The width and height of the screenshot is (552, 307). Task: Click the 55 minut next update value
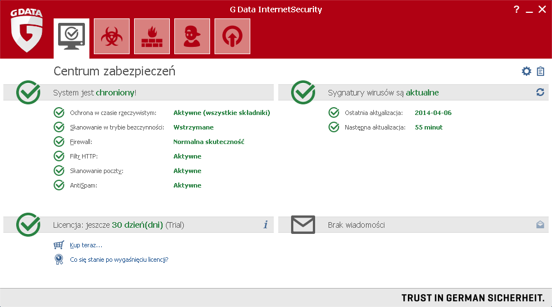tap(429, 127)
